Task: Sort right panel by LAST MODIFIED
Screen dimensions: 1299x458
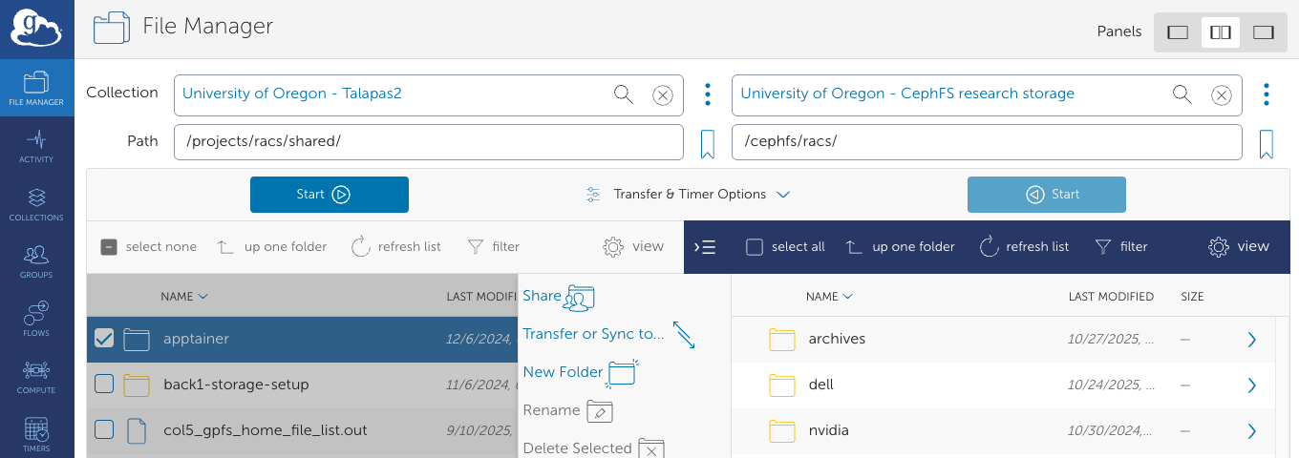Action: (x=1111, y=297)
